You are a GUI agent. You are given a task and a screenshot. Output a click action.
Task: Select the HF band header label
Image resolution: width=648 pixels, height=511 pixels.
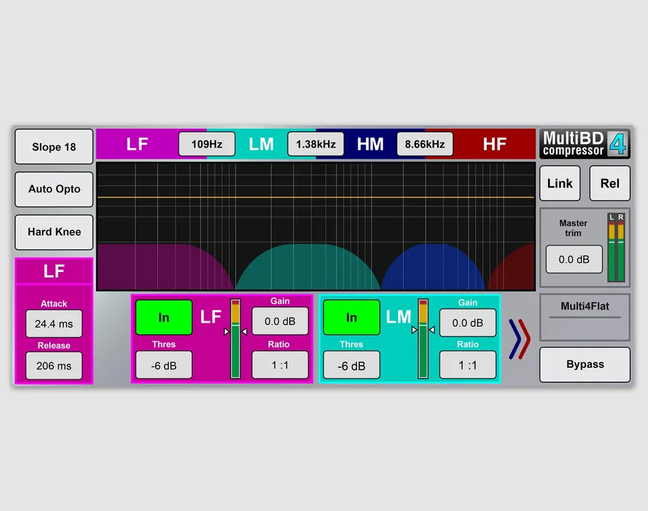tap(495, 144)
